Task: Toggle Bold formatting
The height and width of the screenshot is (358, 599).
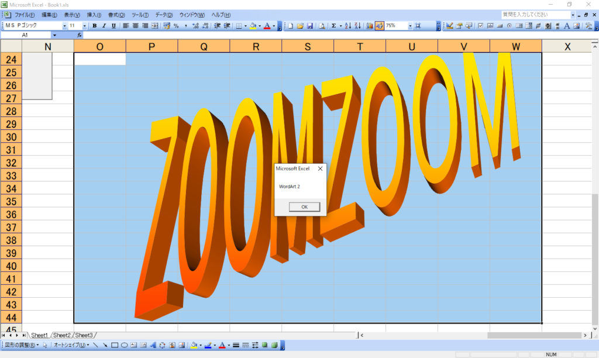Action: click(95, 26)
